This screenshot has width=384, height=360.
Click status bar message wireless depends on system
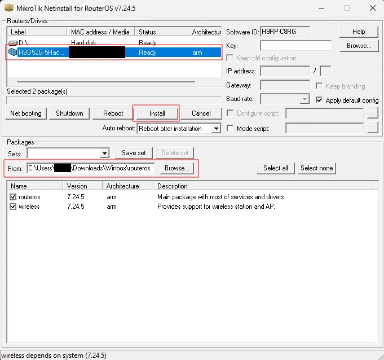click(54, 355)
